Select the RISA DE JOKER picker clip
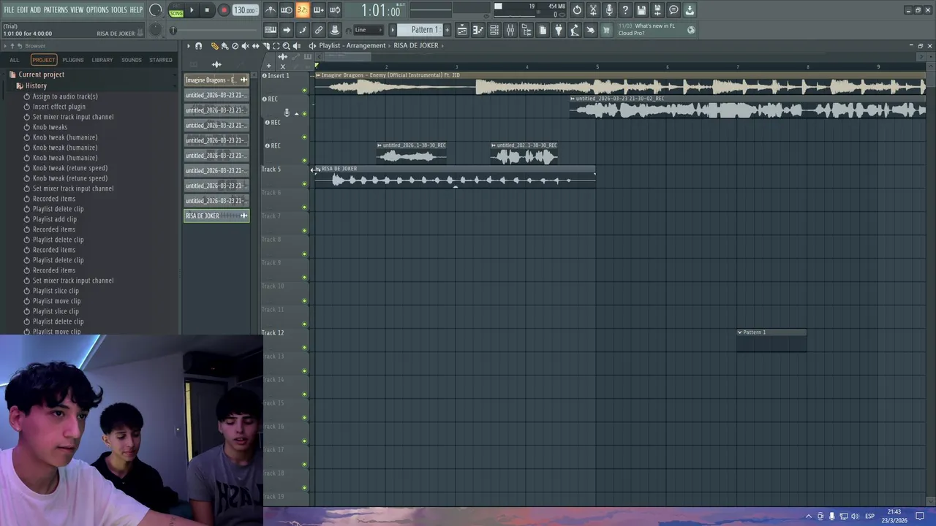The width and height of the screenshot is (936, 526). pyautogui.click(x=216, y=216)
